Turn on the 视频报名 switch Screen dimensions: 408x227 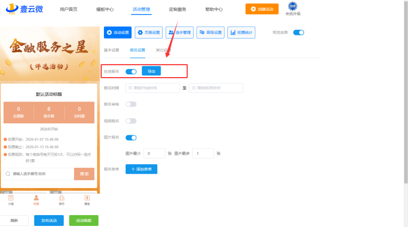(x=131, y=121)
